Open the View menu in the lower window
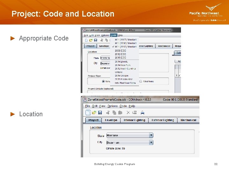The image size is (229, 172). pos(102,106)
